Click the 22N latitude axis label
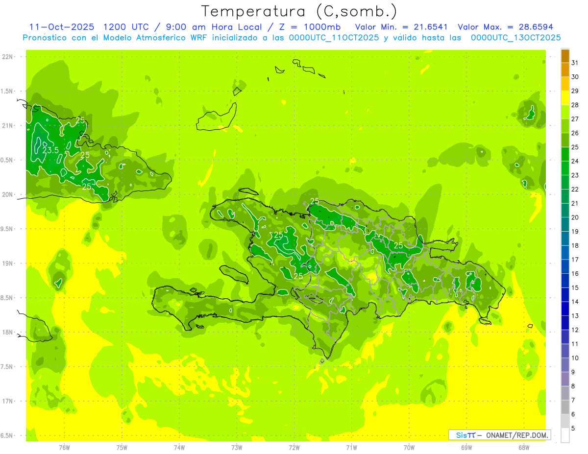This screenshot has width=588, height=454. [x=8, y=57]
